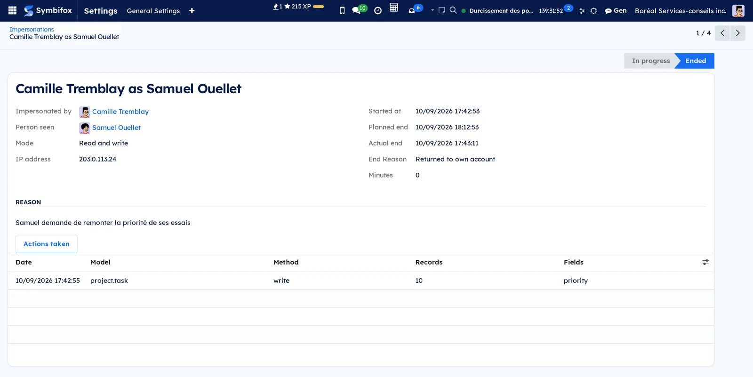Open the calculator icon in top bar
753x377 pixels.
[x=394, y=8]
